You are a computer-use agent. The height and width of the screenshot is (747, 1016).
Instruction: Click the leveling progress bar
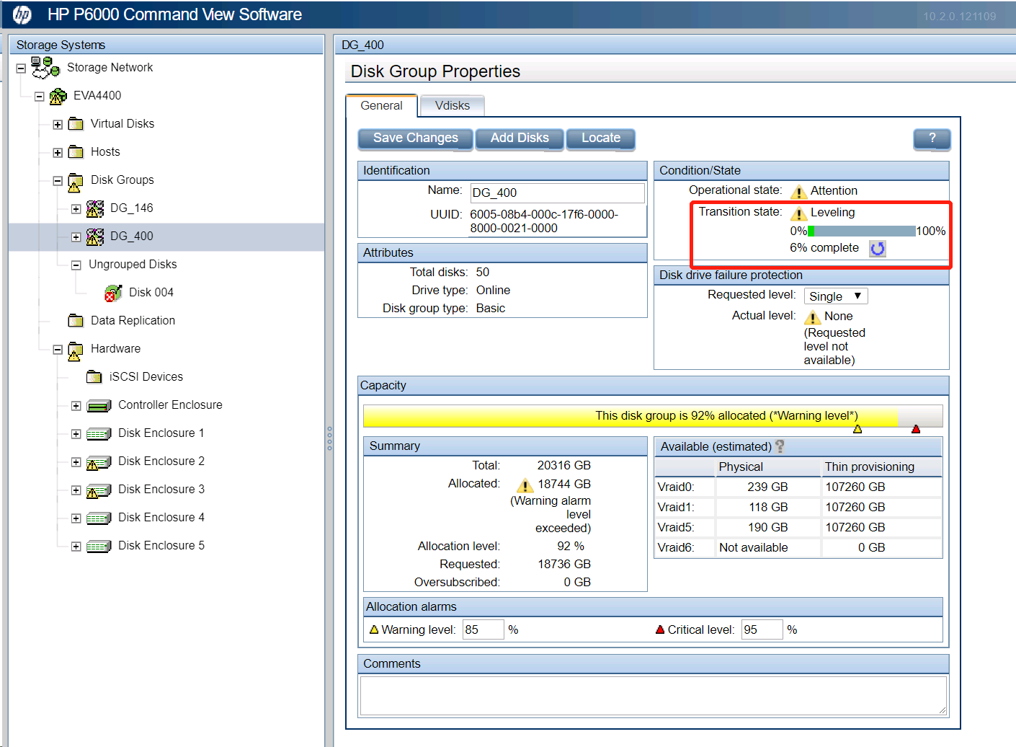[x=861, y=231]
